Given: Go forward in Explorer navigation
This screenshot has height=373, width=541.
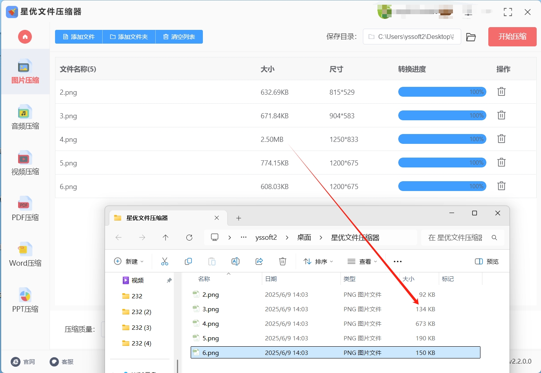Looking at the screenshot, I should point(142,237).
